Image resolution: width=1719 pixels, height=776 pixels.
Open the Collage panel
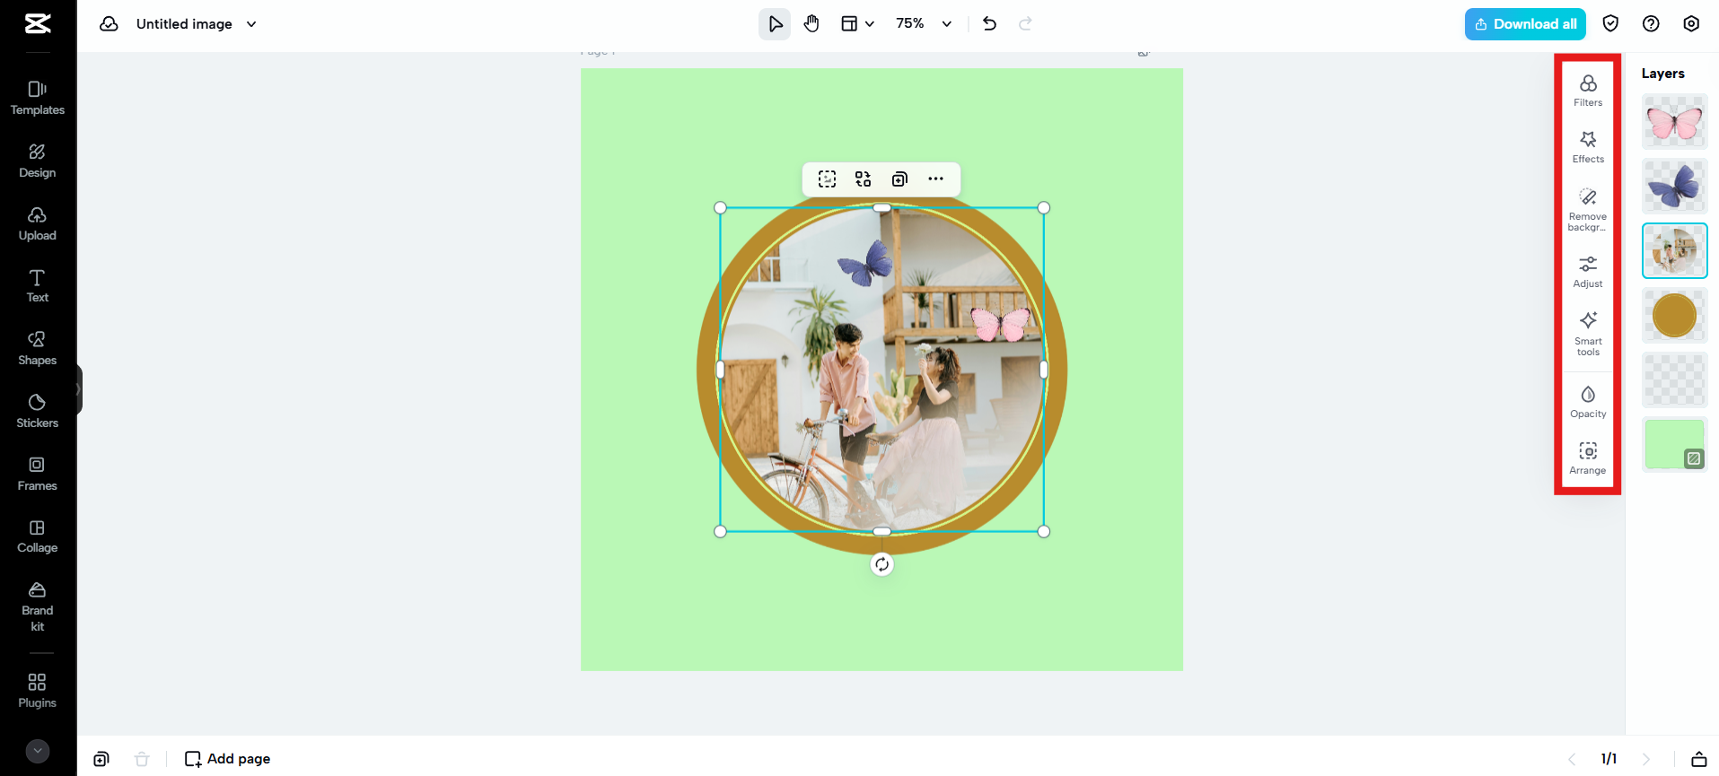38,536
